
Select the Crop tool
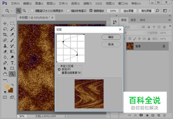[5, 35]
